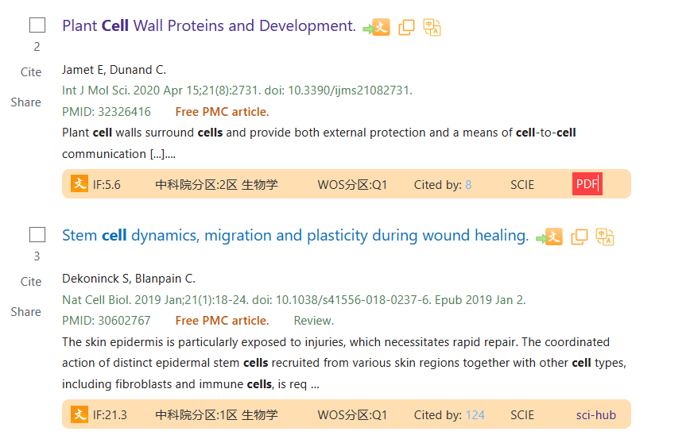Click the orange logo icon beside IF:21.3

79,414
